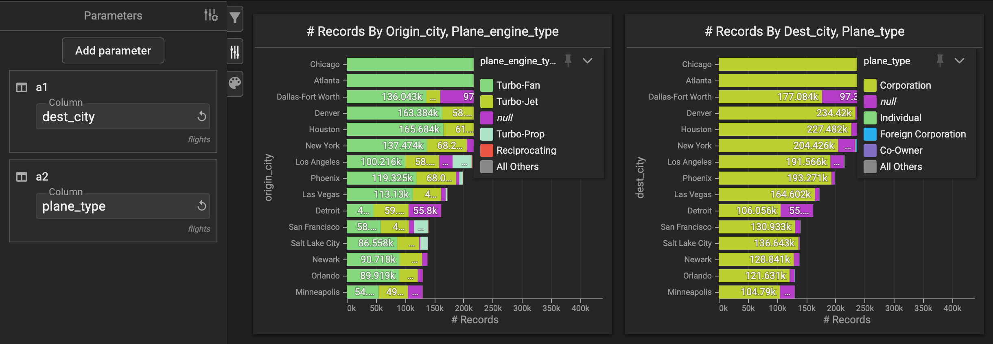Click the Origin_city chart title
993x344 pixels.
tap(432, 31)
